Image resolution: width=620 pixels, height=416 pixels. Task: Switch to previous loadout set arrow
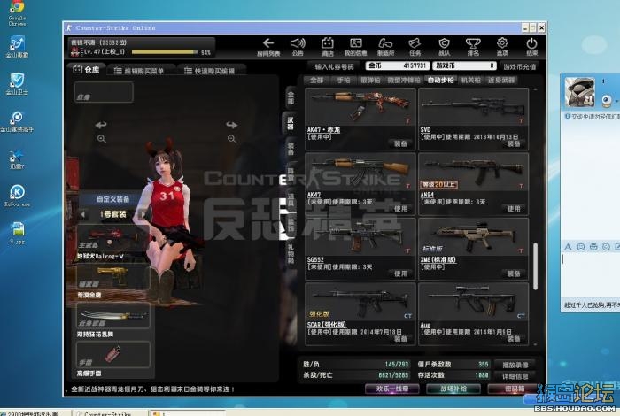[x=82, y=214]
